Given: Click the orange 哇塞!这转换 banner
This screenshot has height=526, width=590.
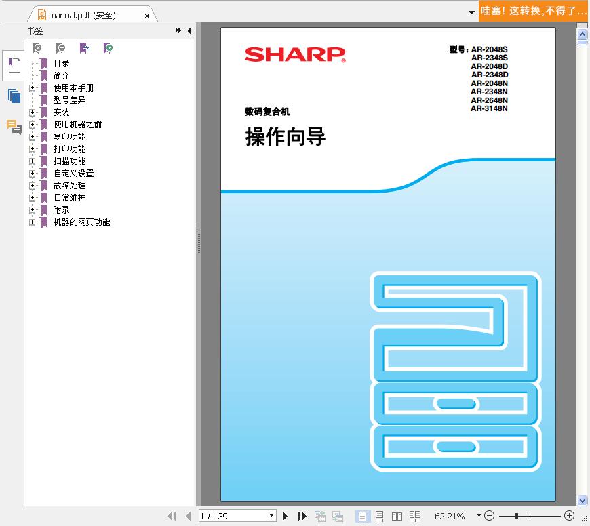Looking at the screenshot, I should pos(534,11).
